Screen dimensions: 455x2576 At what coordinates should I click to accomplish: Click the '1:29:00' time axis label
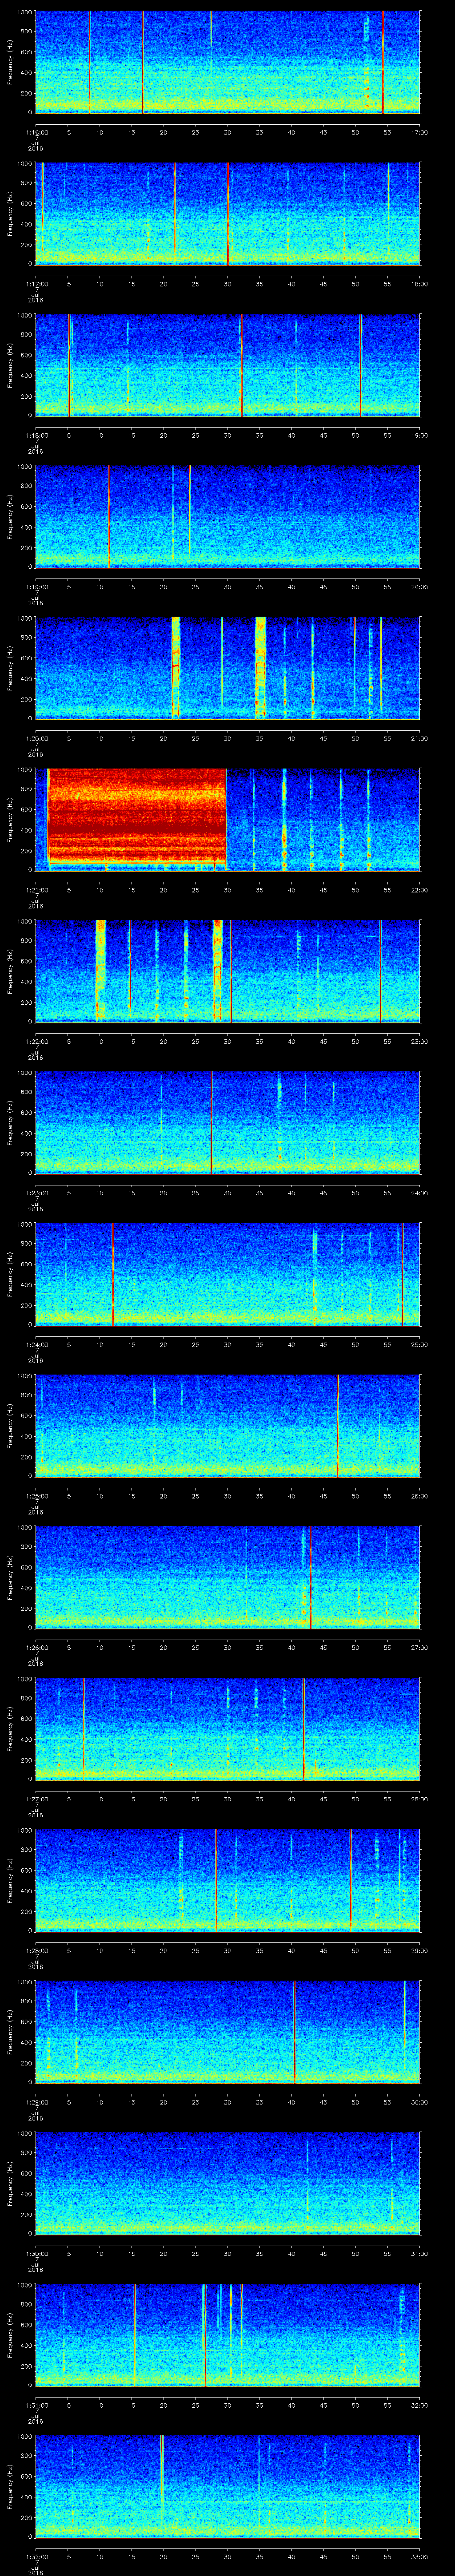tap(36, 2102)
